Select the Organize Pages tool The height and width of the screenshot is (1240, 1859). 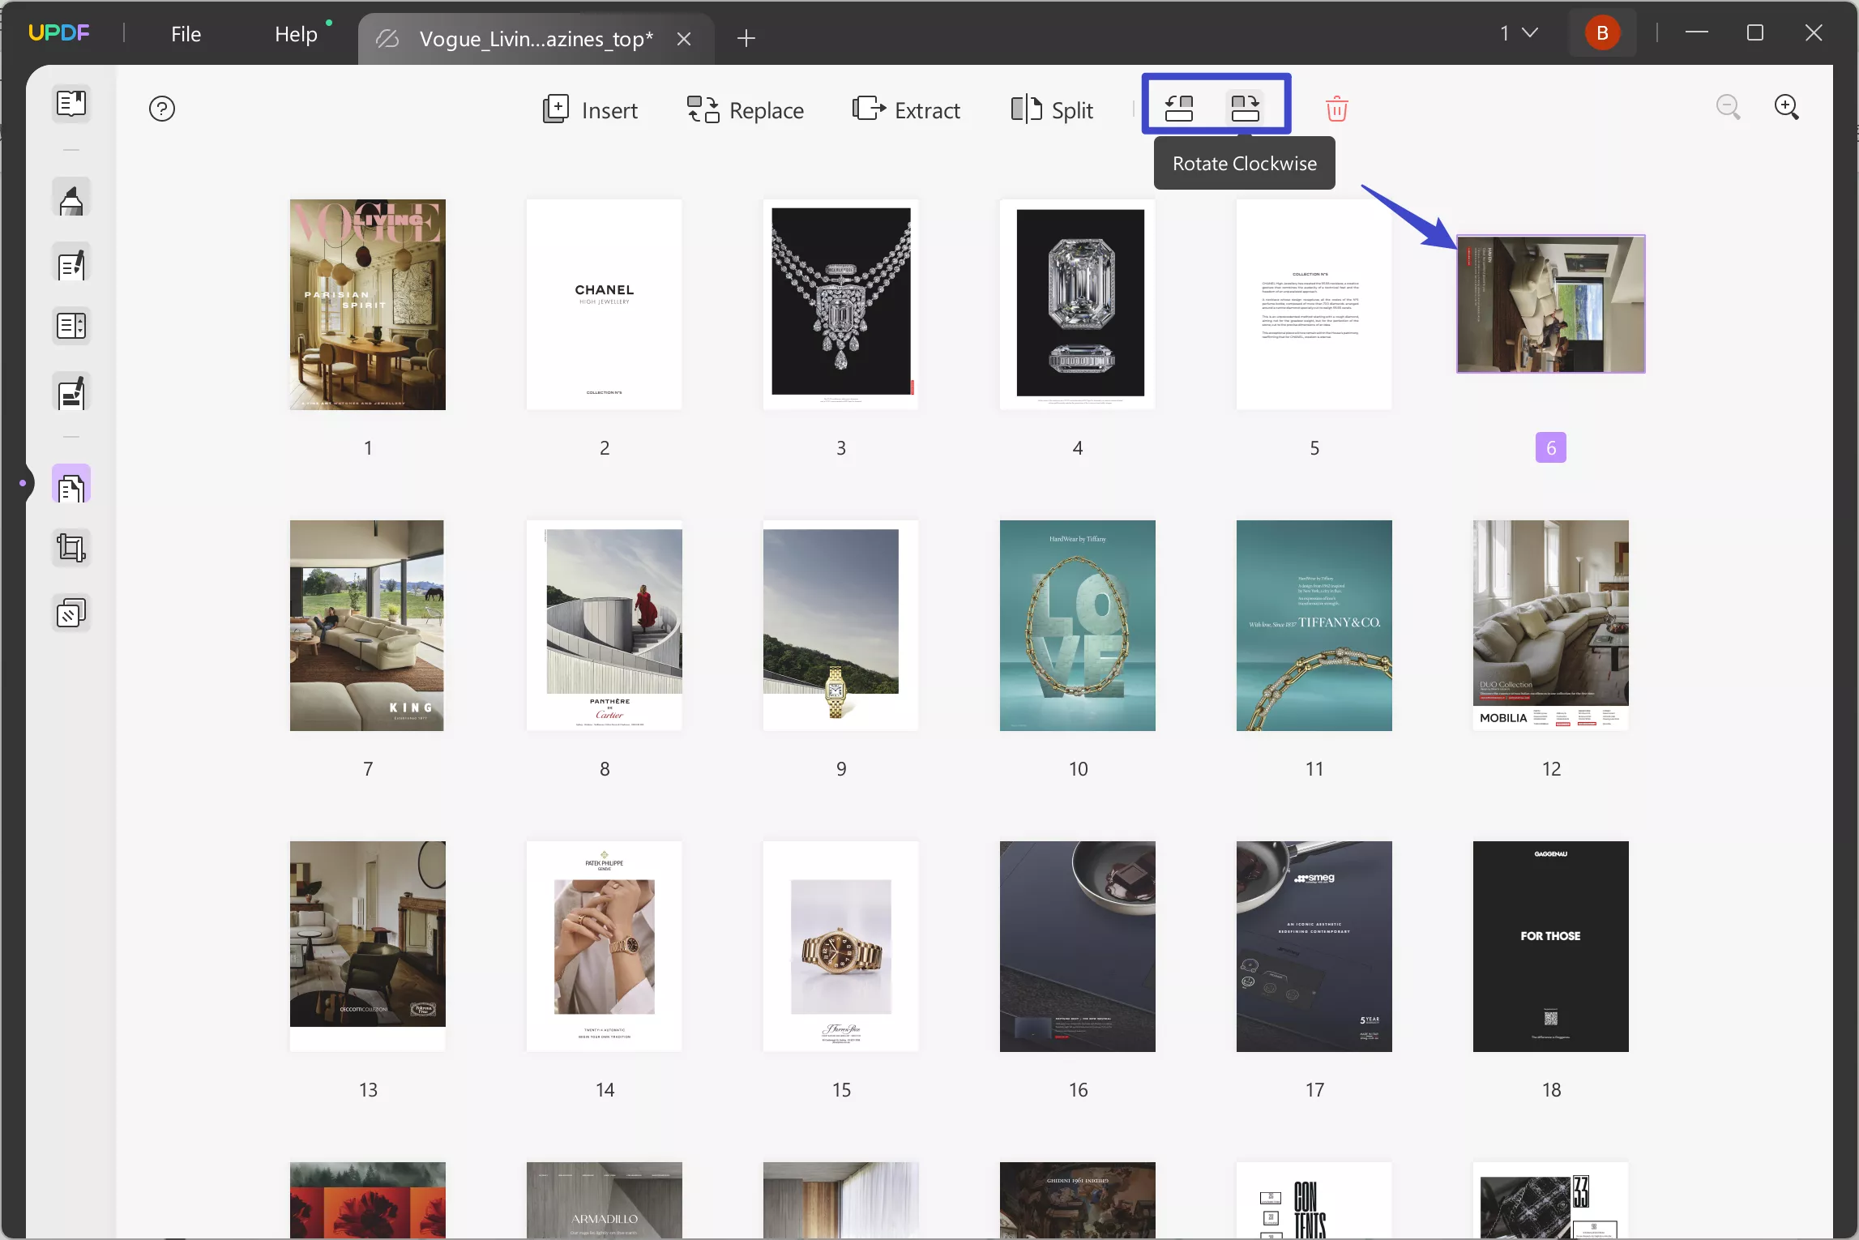71,485
